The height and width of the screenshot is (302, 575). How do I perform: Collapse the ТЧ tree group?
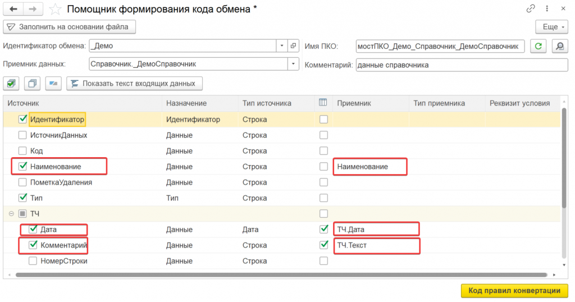click(x=11, y=214)
